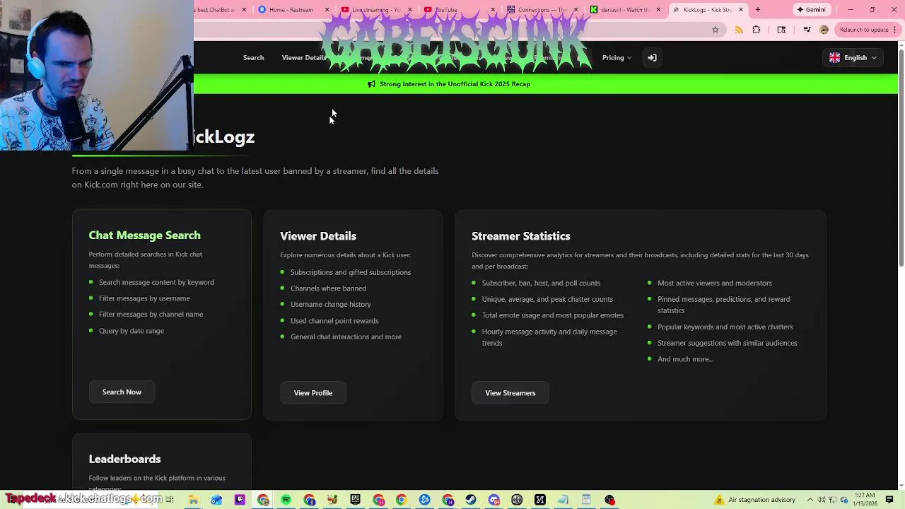Open the Viewer Details nav item
Image resolution: width=905 pixels, height=509 pixels.
[x=303, y=58]
